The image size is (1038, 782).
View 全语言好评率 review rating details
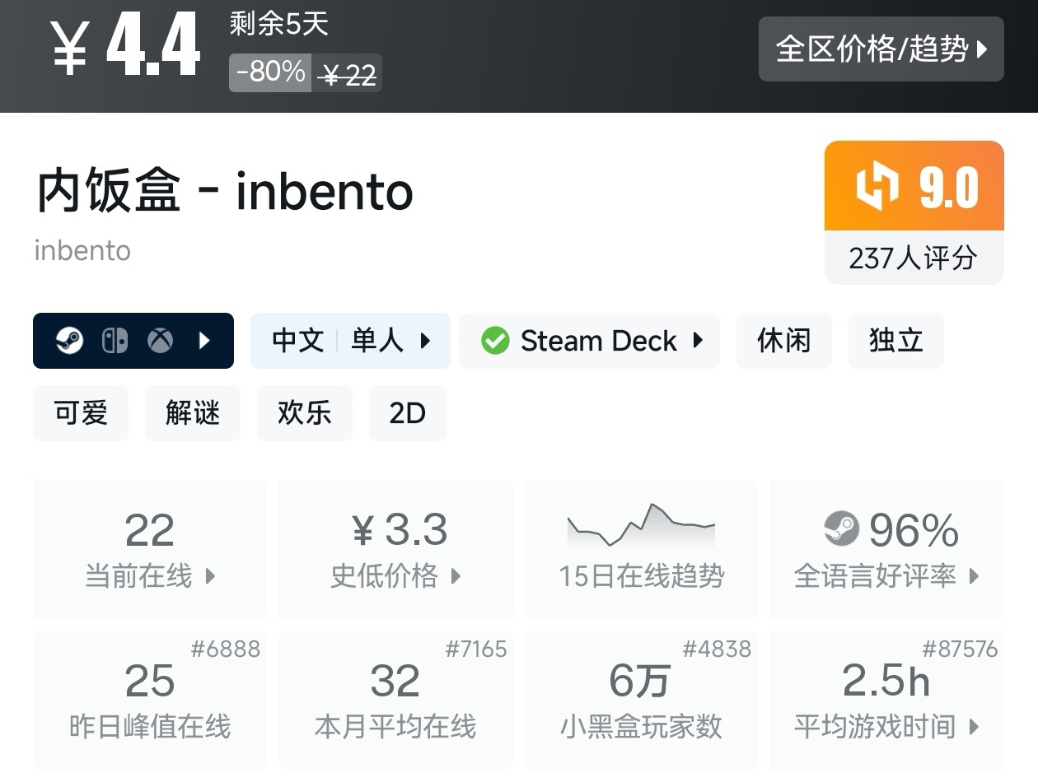tap(886, 549)
